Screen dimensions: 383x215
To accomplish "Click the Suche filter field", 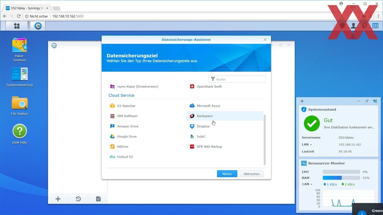I will 237,79.
